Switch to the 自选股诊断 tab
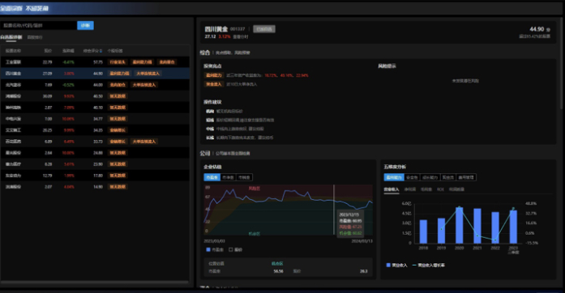The image size is (565, 293). click(11, 37)
